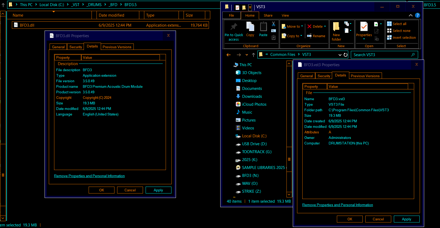440x228 pixels.
Task: Sort by Date modified column header
Action: (x=118, y=15)
